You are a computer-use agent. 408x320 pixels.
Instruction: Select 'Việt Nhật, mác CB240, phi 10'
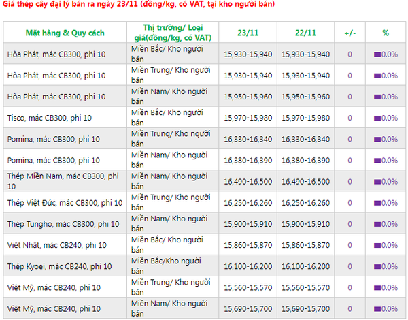[56, 245]
